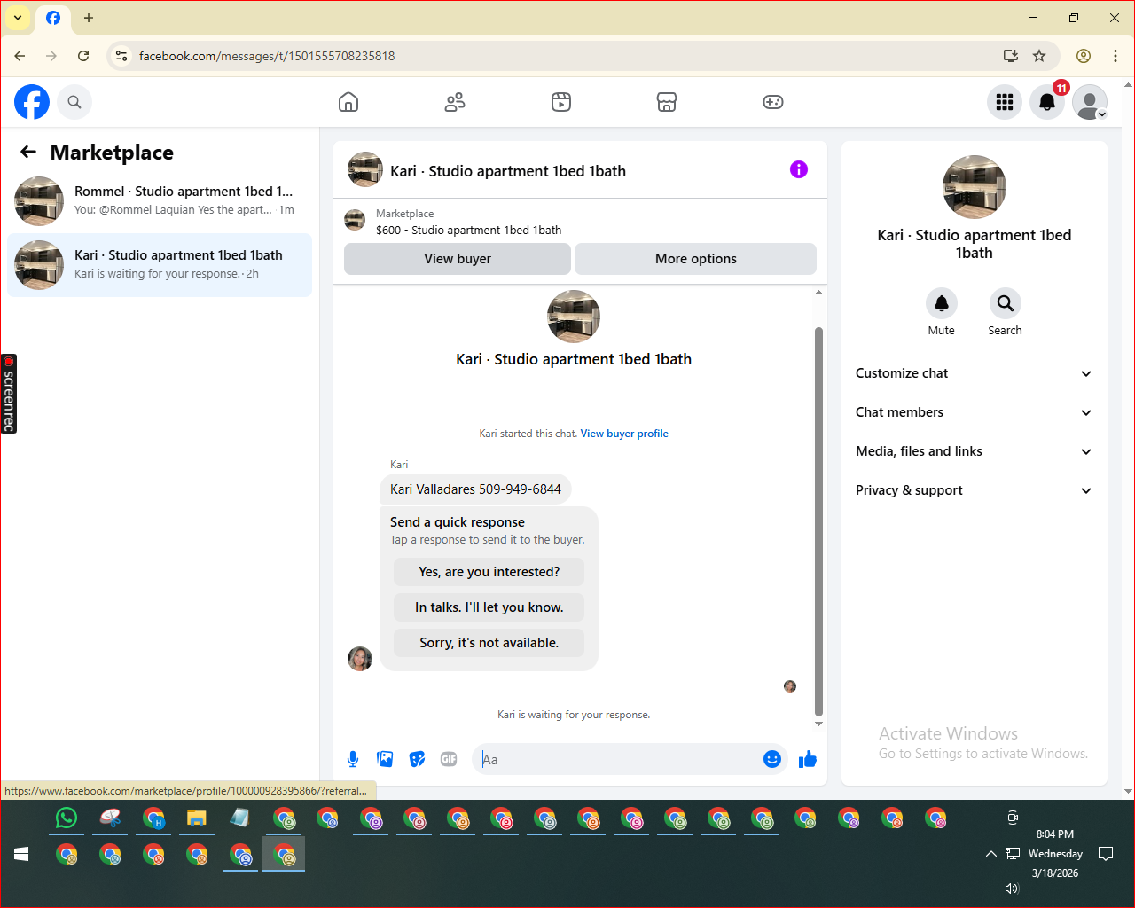
Task: Open the Windows notification center icon
Action: coord(1106,854)
